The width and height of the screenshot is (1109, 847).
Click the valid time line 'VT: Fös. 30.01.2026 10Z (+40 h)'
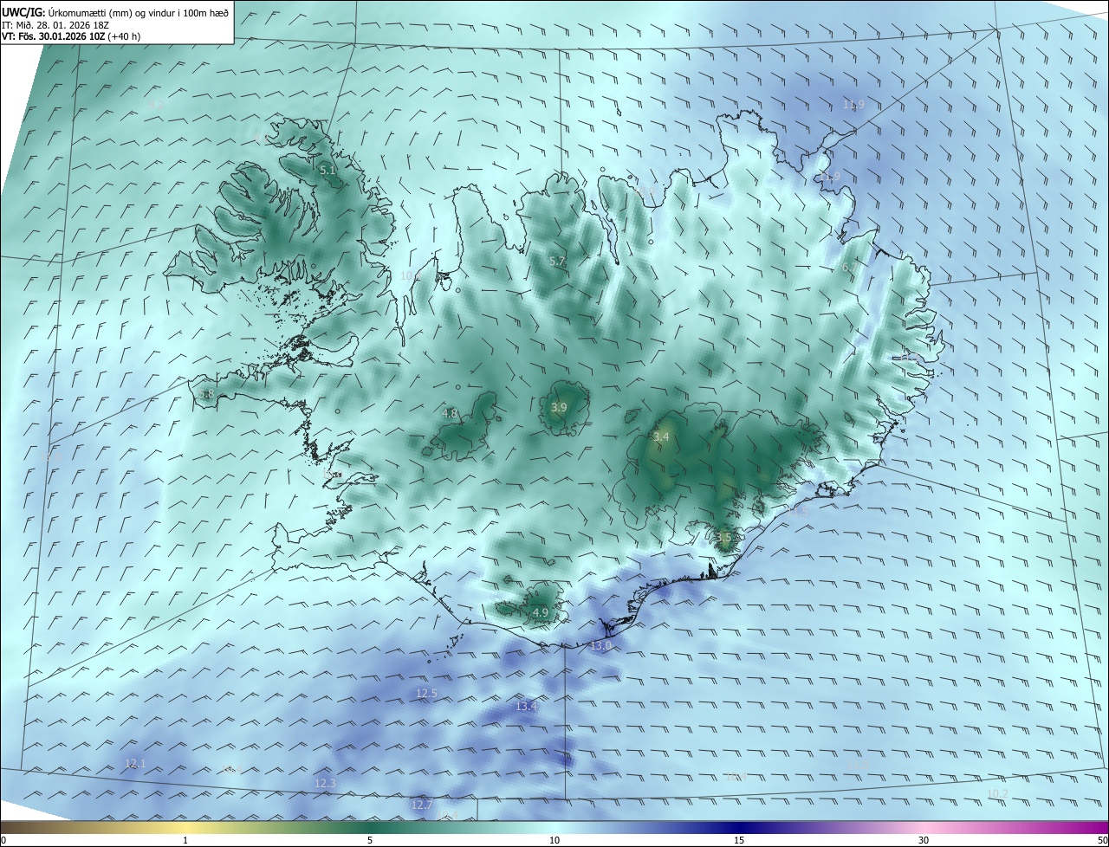click(x=71, y=36)
